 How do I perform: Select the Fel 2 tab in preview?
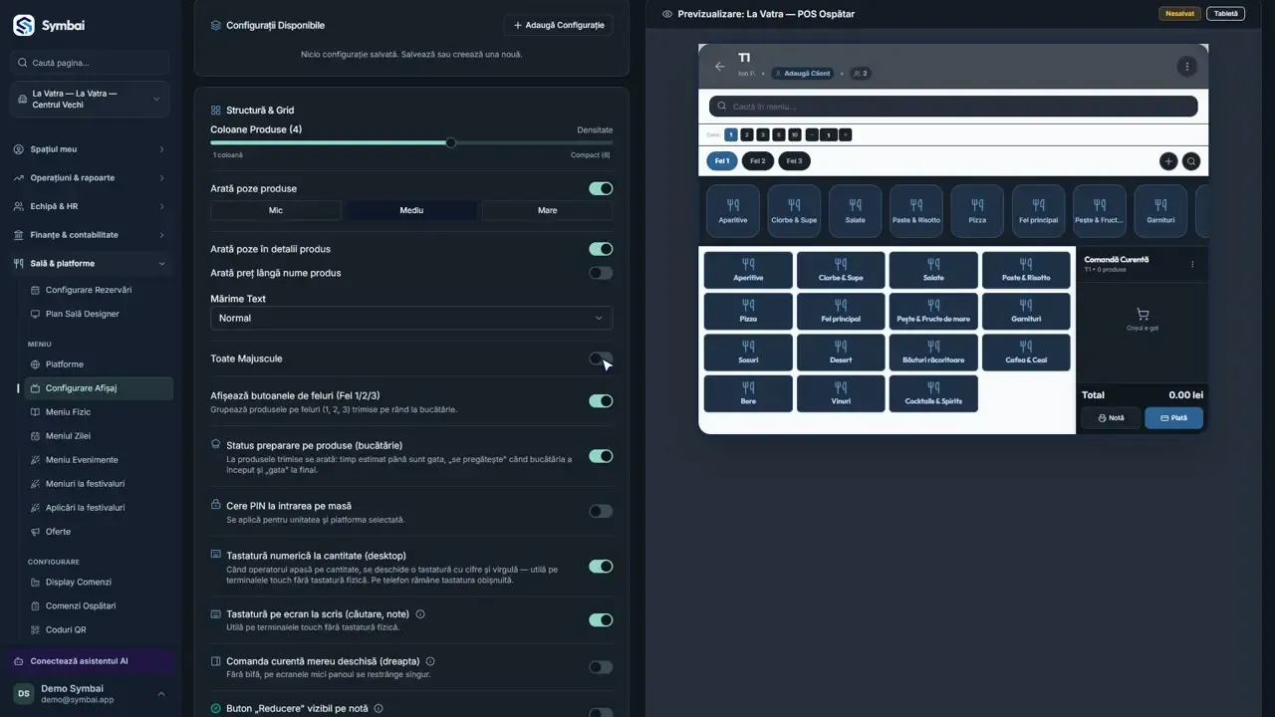(x=758, y=161)
